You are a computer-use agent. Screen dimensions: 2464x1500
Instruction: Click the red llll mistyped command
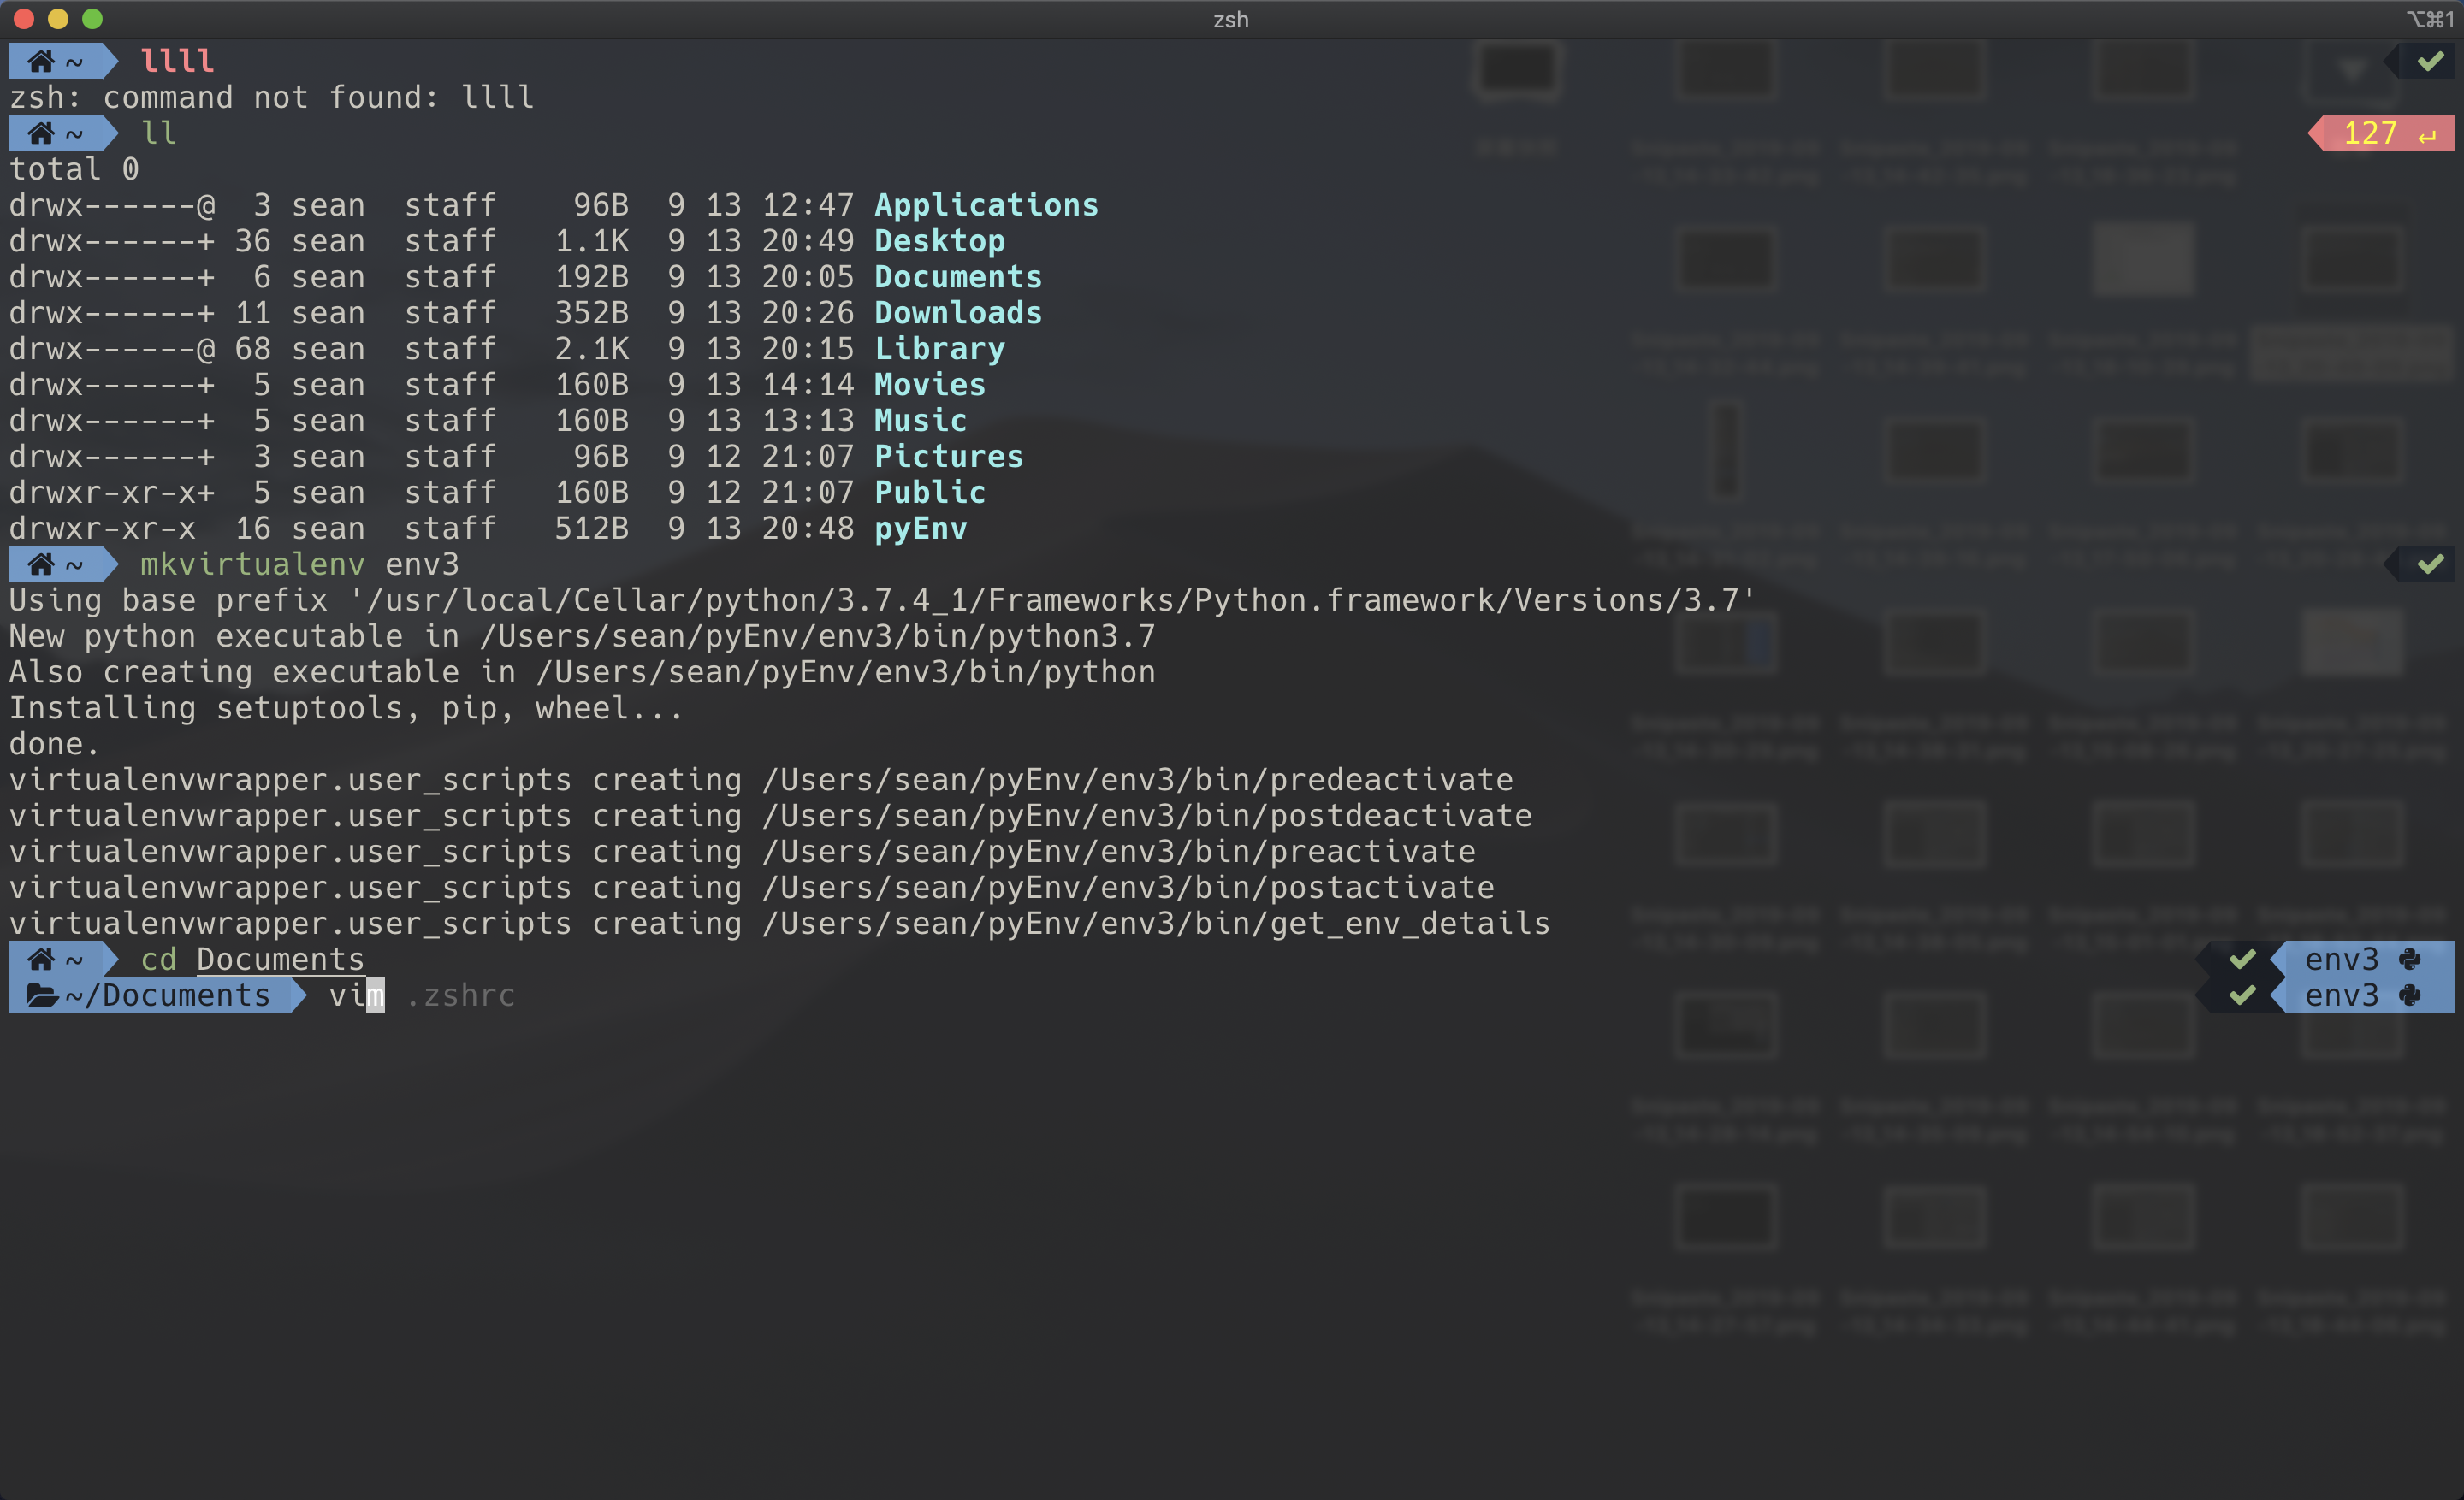pos(177,61)
